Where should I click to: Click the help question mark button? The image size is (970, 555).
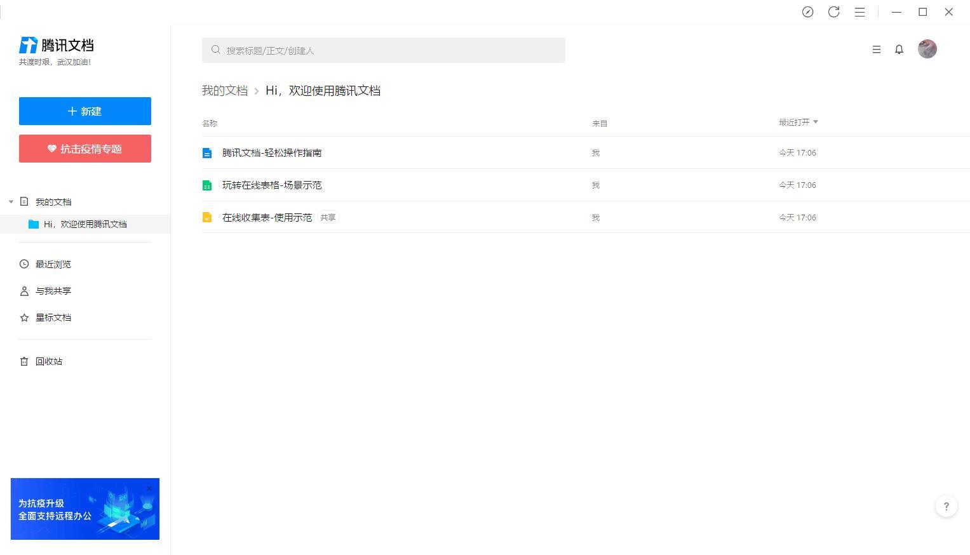946,506
